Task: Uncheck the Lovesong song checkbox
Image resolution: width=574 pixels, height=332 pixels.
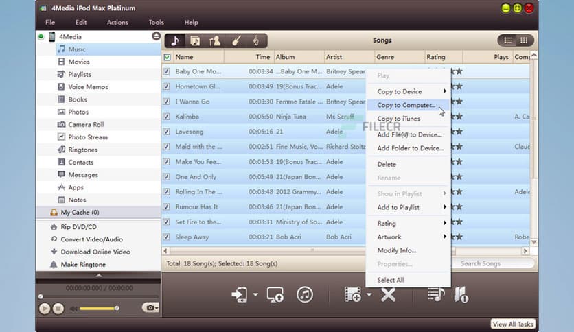Action: click(167, 132)
